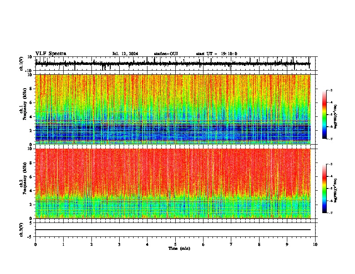Click ch.2 spectrogram frequency tick "6"
The height and width of the screenshot is (274, 355).
click(x=31, y=176)
